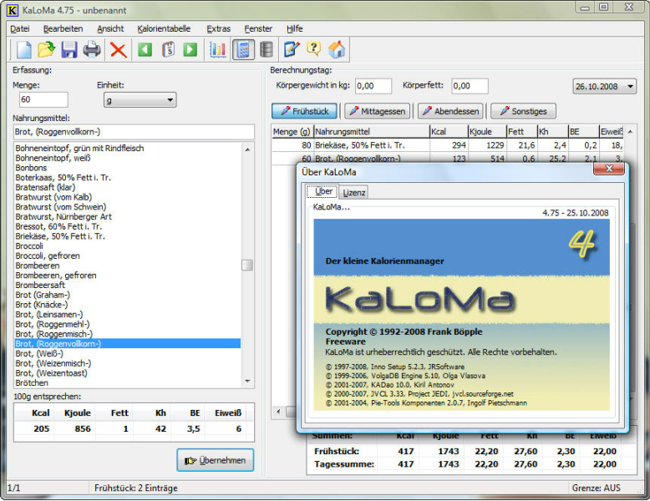
Task: Click the meal table scroll up arrow
Action: point(630,132)
